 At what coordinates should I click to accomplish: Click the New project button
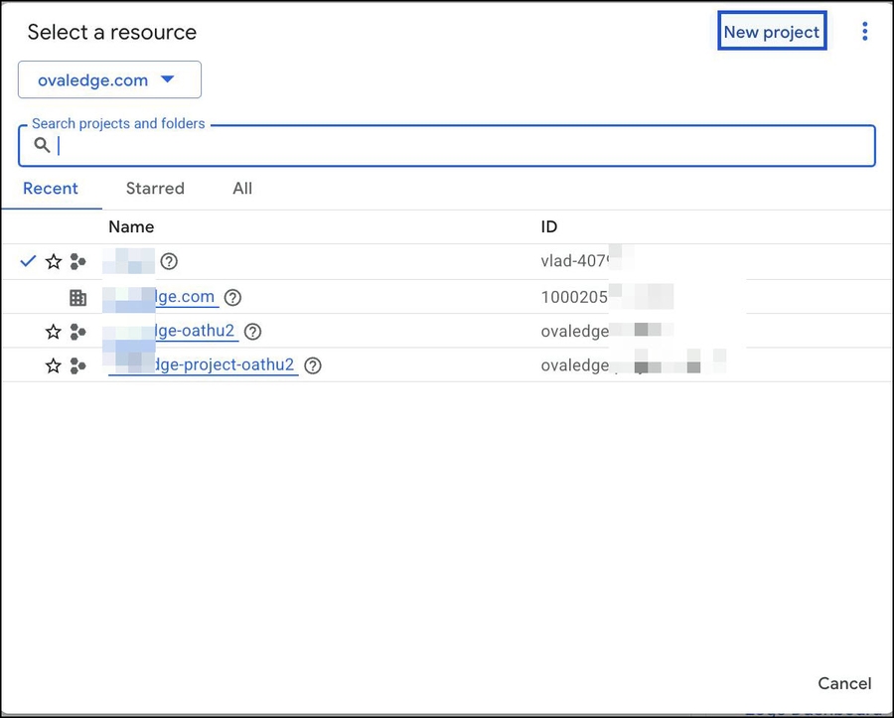(x=772, y=32)
